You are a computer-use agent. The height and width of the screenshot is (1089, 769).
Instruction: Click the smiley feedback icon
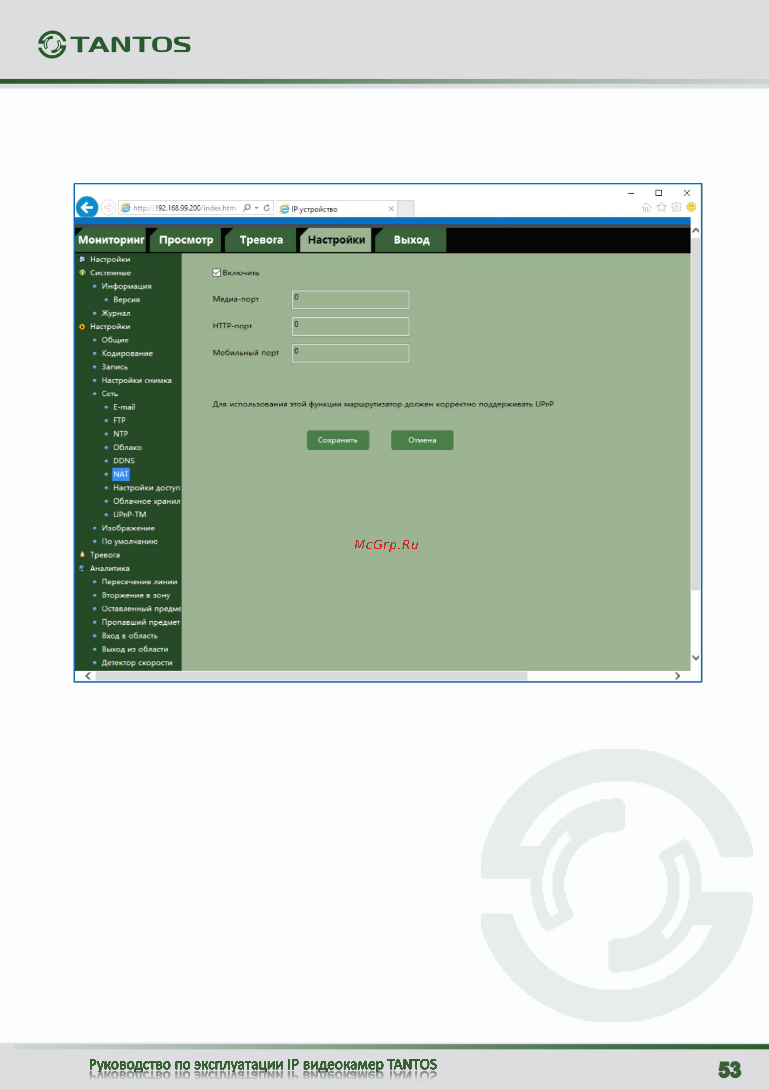point(691,207)
